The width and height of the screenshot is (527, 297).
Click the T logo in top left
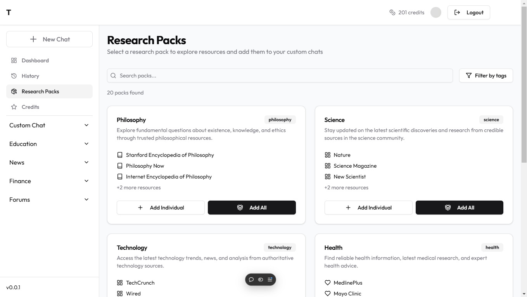pyautogui.click(x=9, y=12)
